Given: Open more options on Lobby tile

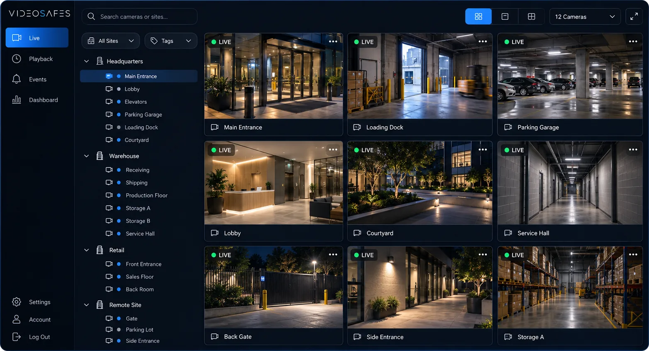Looking at the screenshot, I should coord(333,150).
